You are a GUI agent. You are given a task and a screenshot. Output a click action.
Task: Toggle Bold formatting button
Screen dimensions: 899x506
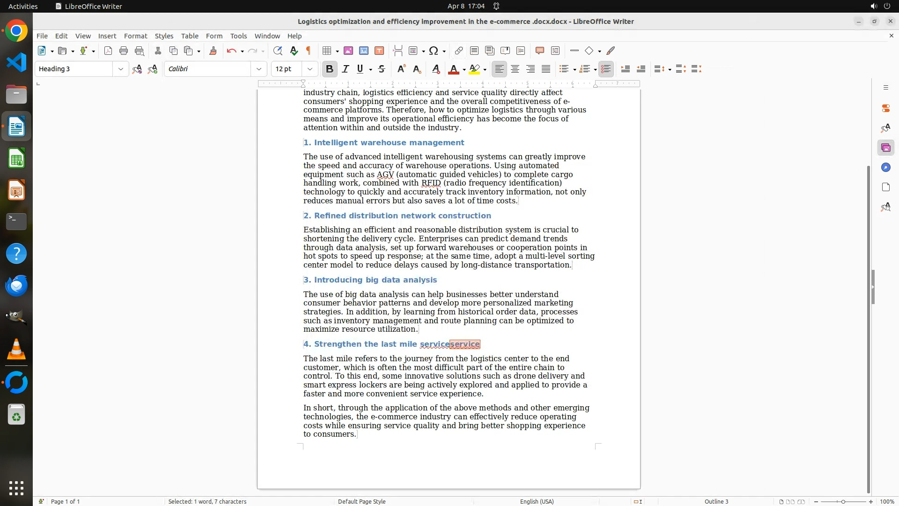coord(330,69)
